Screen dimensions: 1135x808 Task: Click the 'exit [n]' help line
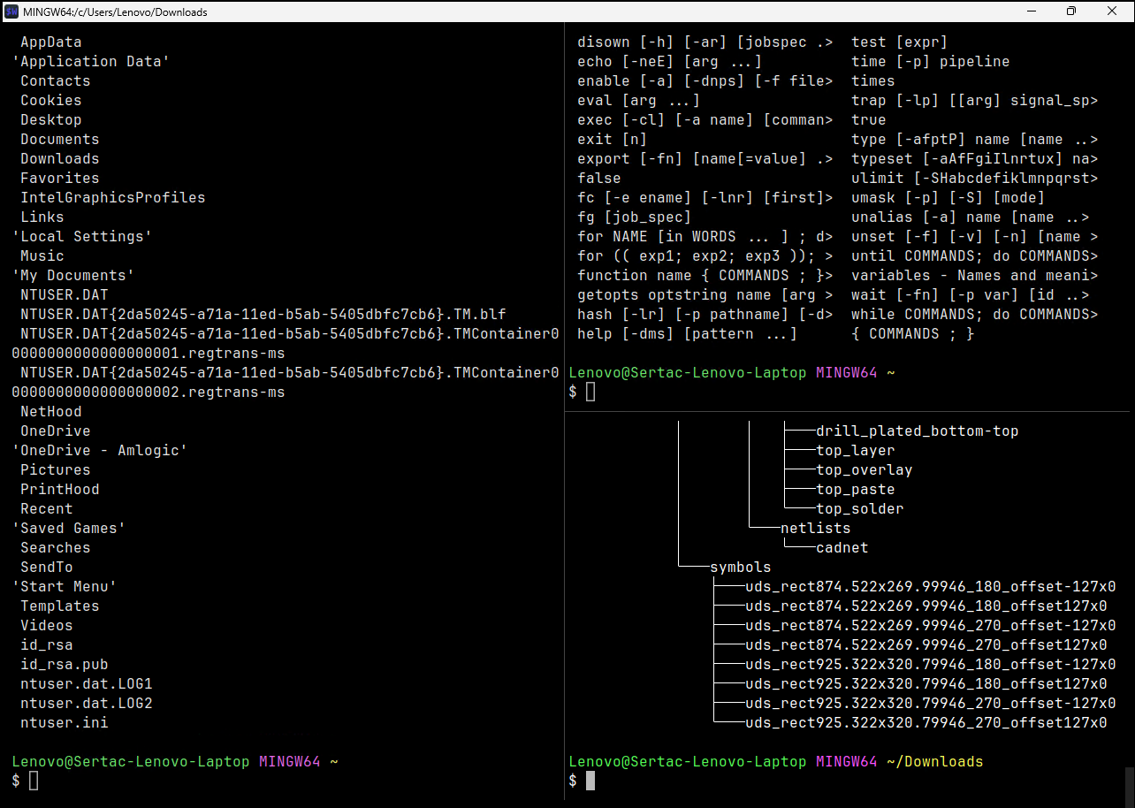[613, 140]
